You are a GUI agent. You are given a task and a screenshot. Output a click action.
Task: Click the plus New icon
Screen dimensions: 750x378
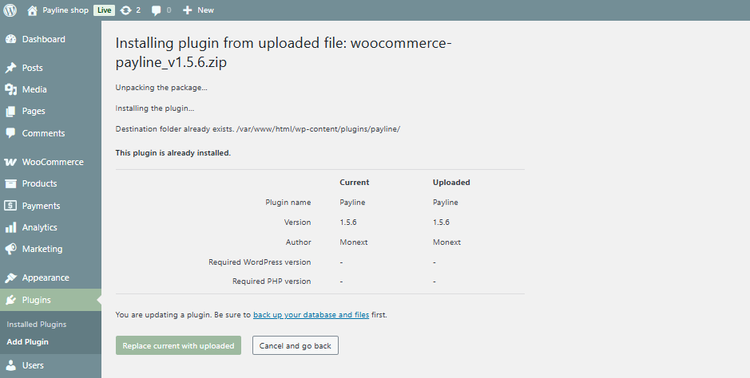tap(188, 10)
